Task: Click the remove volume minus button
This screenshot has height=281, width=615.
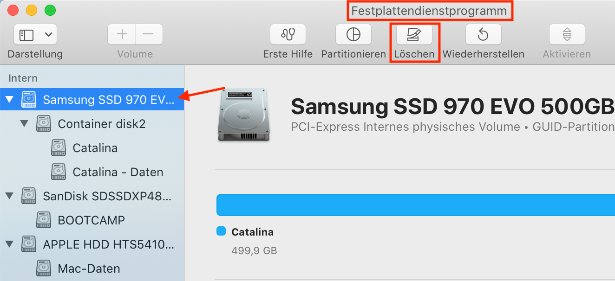Action: 149,35
